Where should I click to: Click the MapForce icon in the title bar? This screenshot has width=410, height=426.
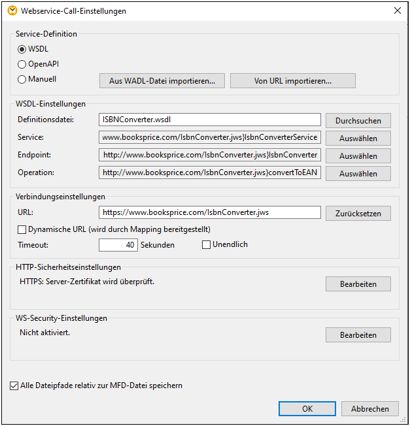click(11, 11)
